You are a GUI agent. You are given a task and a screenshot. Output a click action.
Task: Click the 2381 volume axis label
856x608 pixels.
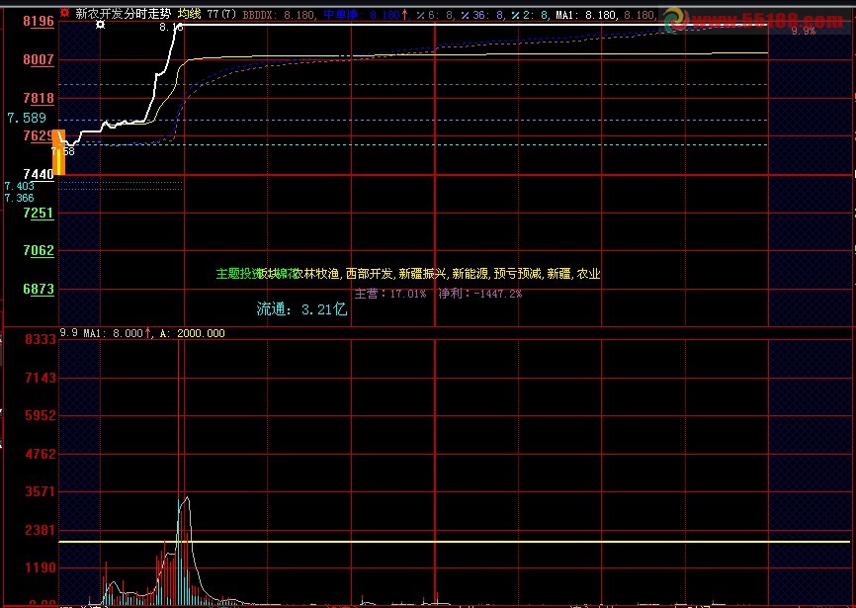click(41, 530)
